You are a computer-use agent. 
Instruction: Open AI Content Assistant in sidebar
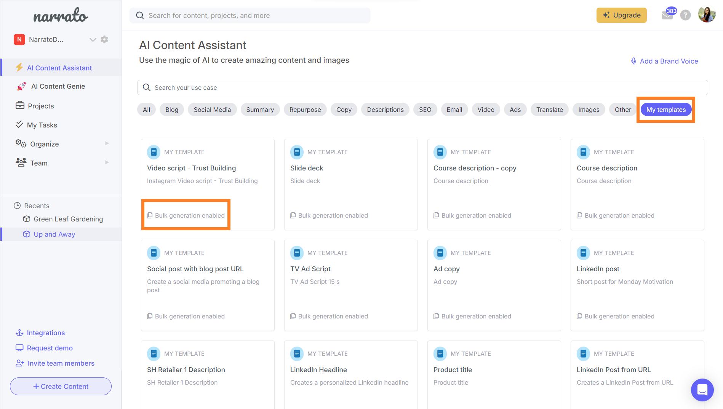61,68
